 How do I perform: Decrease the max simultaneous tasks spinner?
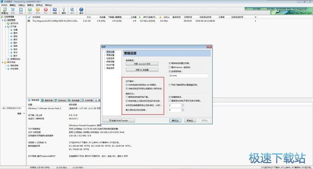183,111
